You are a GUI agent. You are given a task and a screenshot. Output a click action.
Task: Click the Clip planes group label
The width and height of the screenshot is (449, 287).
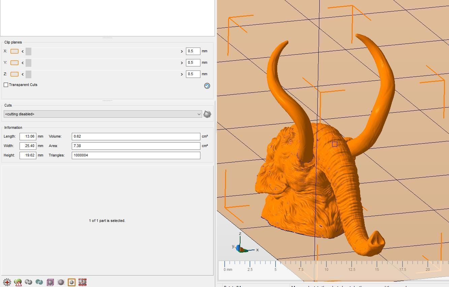tap(13, 42)
